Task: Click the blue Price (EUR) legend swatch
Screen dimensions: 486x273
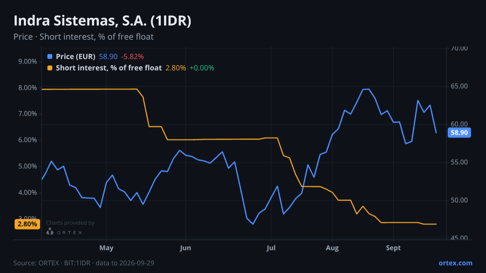Action: tap(50, 57)
